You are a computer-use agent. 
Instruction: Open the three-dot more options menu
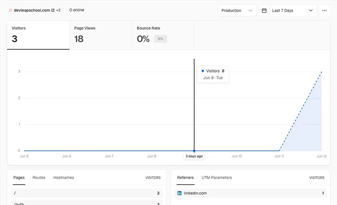324,10
